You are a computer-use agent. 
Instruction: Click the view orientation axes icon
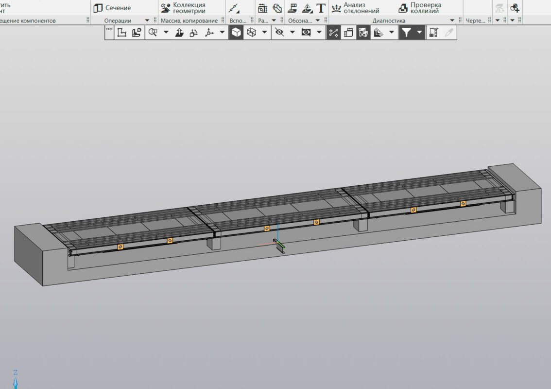[x=209, y=33]
